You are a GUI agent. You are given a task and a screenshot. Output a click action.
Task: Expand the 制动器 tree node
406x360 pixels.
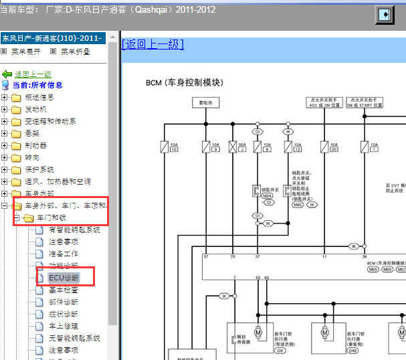pos(4,146)
